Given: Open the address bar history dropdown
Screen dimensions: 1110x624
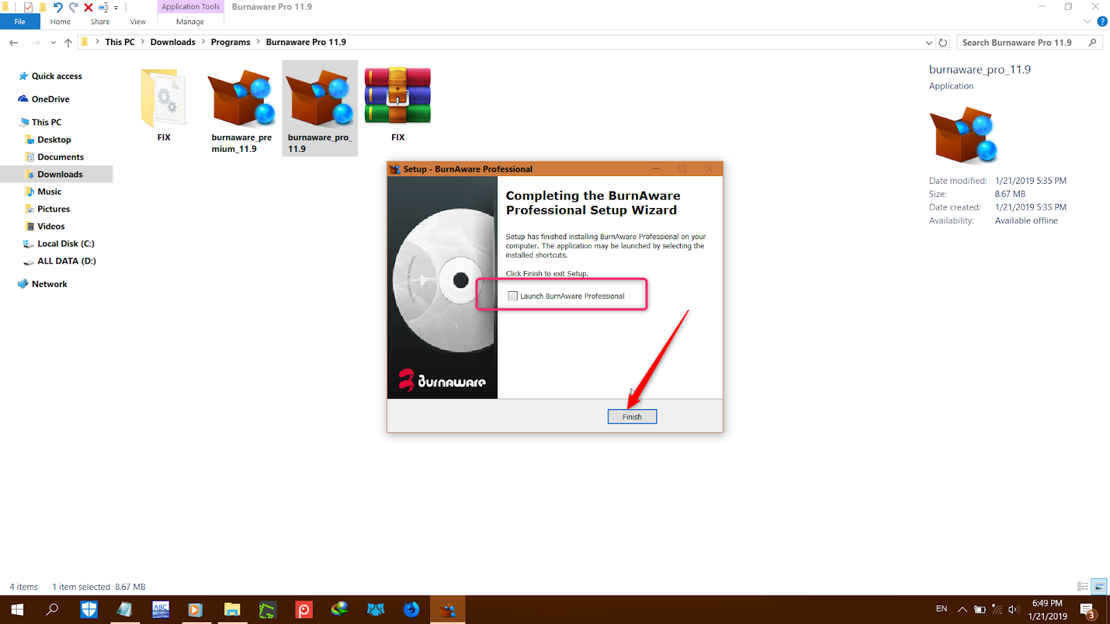Looking at the screenshot, I should tap(929, 43).
